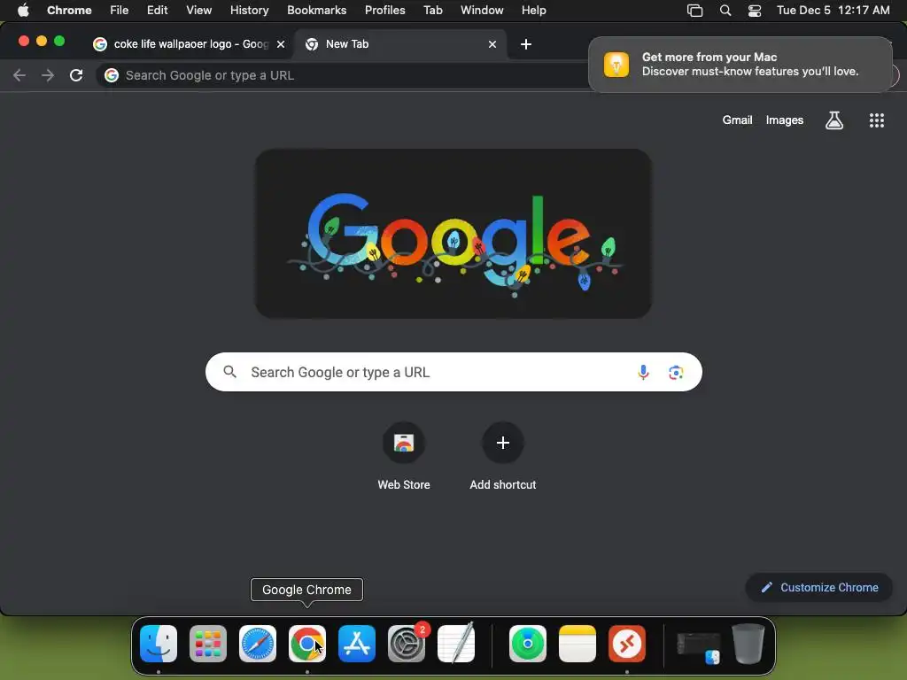Viewport: 907px width, 680px height.
Task: Open Trash from the Dock
Action: tap(748, 643)
